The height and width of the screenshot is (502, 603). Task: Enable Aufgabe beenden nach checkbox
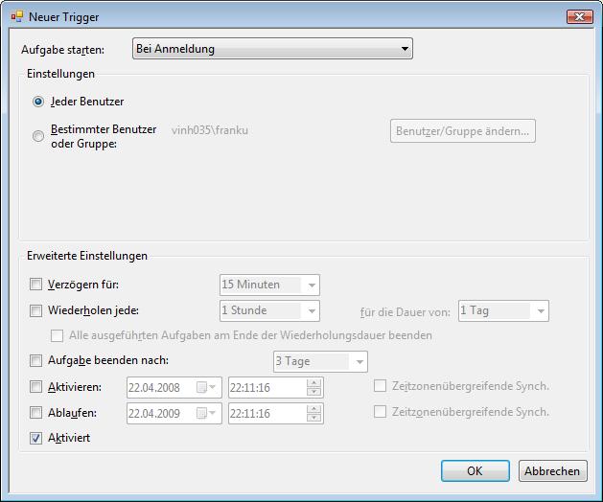(x=35, y=360)
